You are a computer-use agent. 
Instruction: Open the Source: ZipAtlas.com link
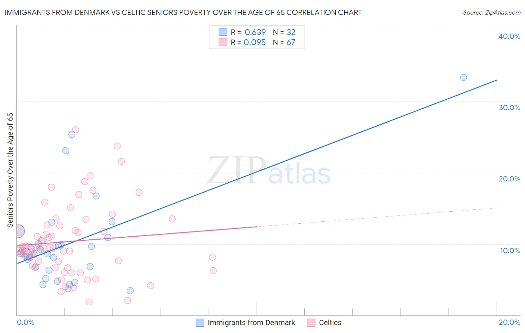[491, 13]
